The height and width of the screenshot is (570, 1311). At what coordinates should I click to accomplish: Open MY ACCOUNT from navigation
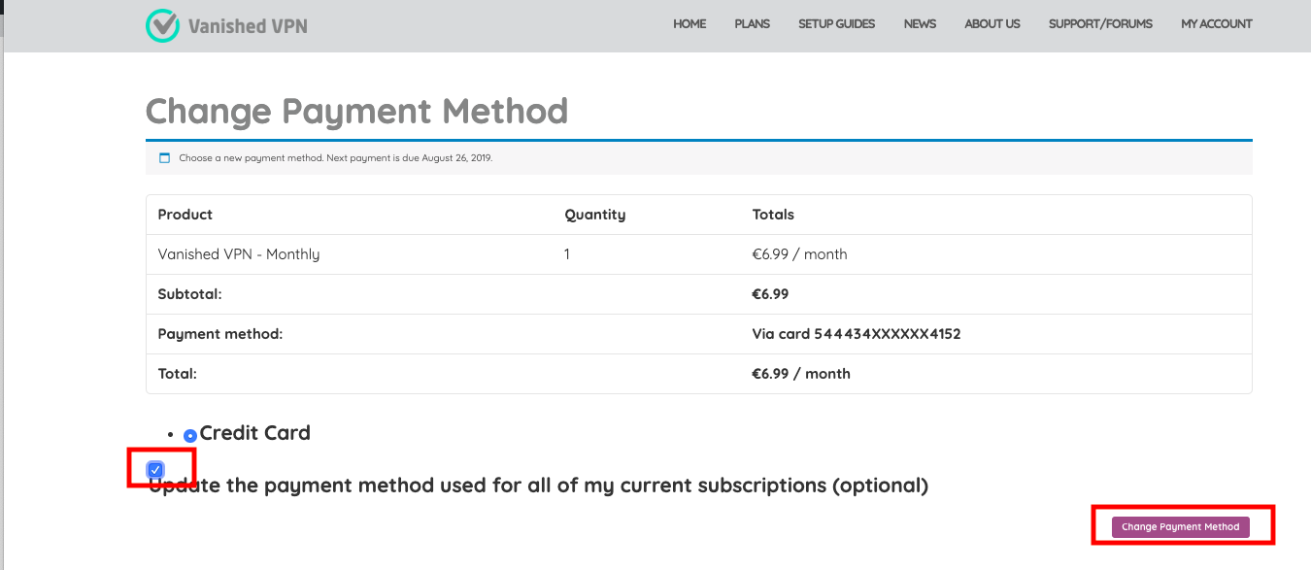coord(1217,24)
